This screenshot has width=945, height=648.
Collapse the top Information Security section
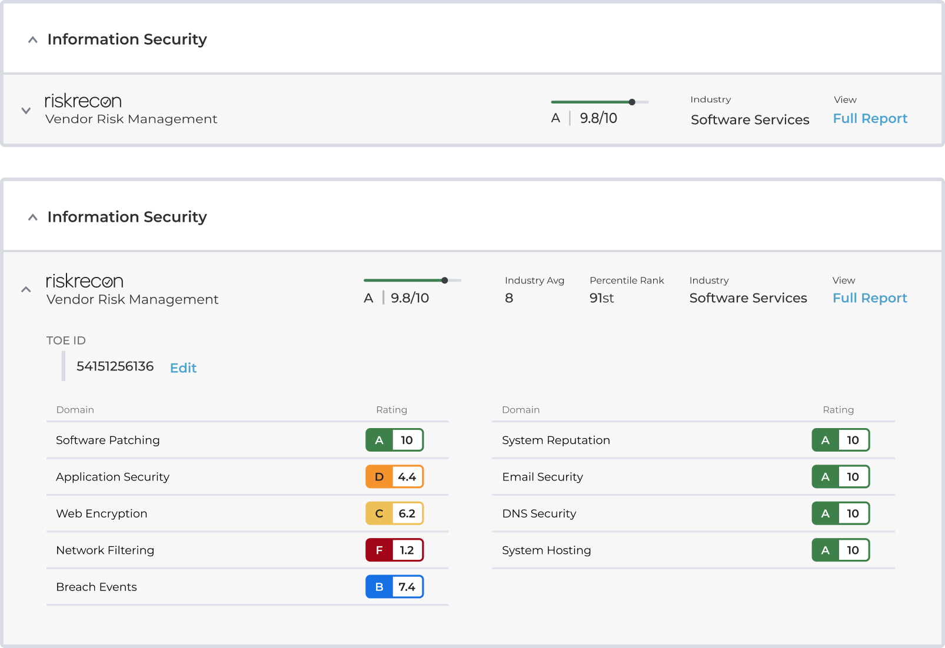point(32,39)
